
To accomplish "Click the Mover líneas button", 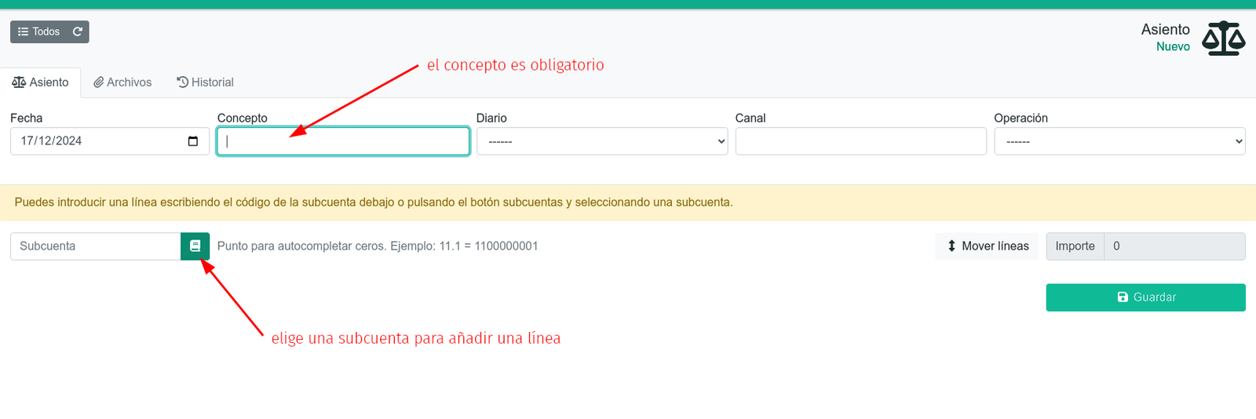I will coord(988,246).
